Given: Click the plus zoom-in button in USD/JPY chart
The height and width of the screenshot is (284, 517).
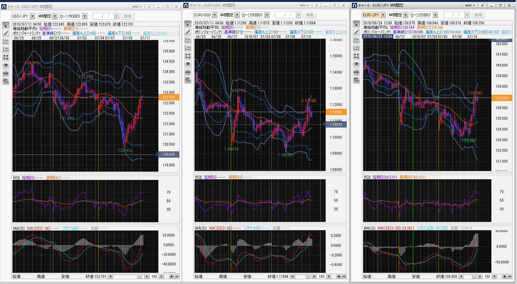Looking at the screenshot, I should click(x=172, y=277).
